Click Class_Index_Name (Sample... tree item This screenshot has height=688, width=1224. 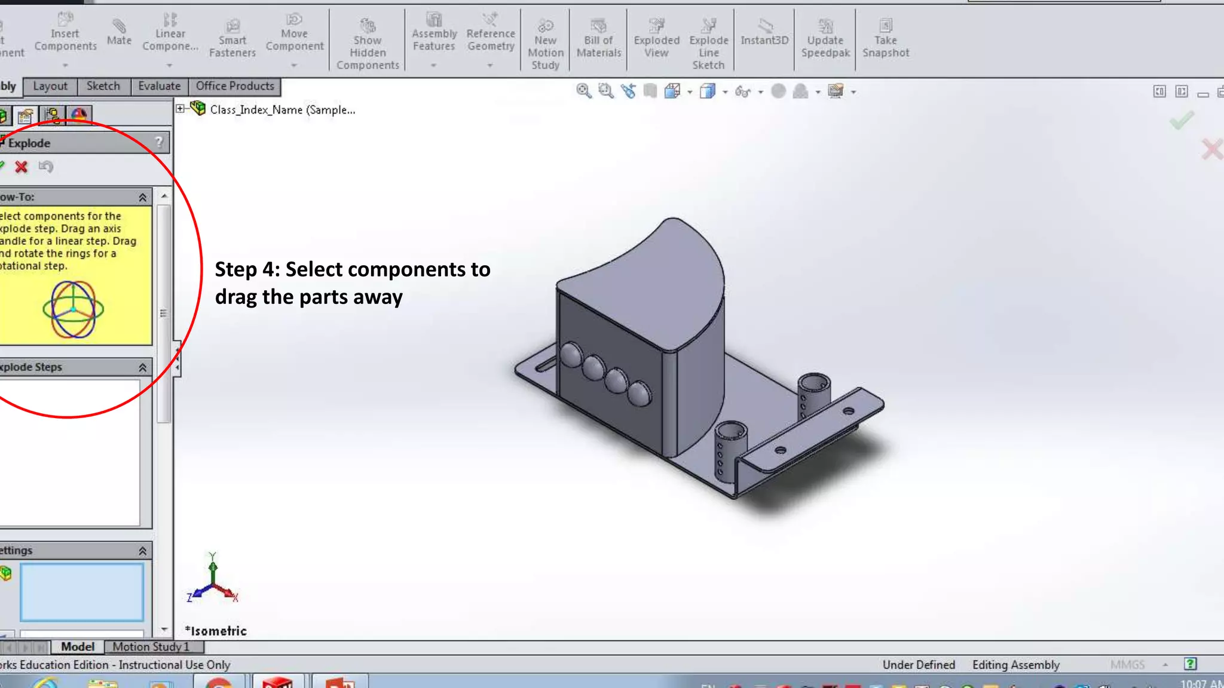click(x=282, y=110)
